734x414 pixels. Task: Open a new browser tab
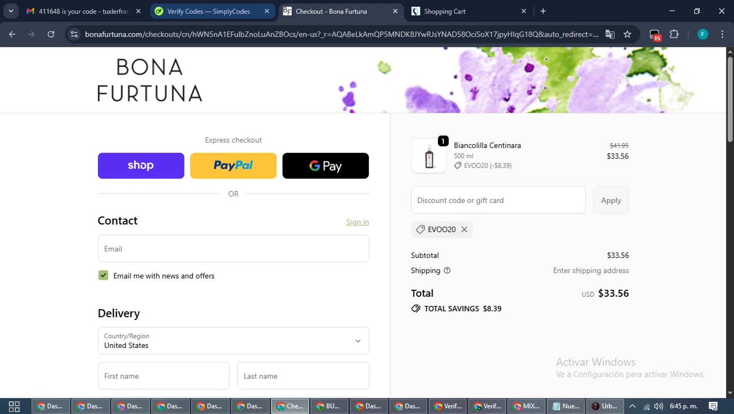(x=543, y=11)
